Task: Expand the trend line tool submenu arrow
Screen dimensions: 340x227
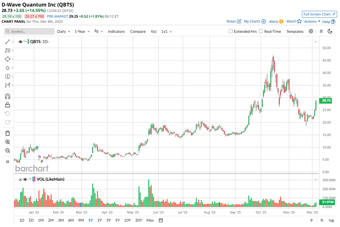Action: [12, 42]
